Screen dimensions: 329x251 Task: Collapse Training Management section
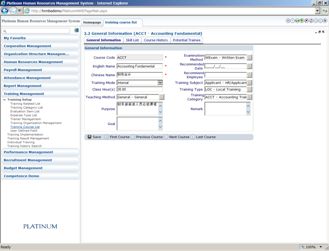[40, 93]
